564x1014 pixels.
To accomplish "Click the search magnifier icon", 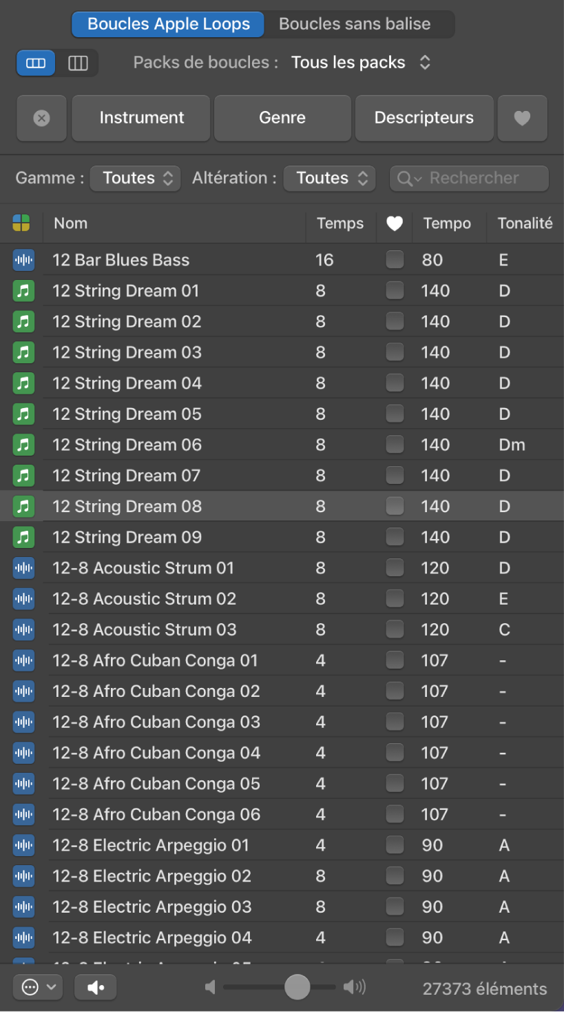I will 406,179.
